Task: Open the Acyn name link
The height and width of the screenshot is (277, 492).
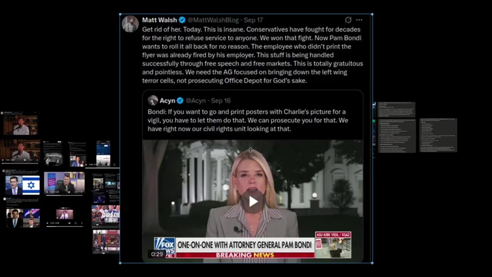Action: (167, 101)
